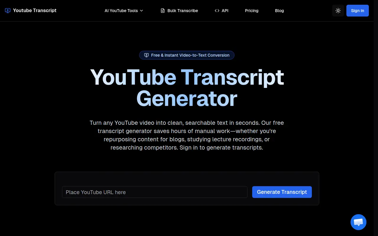Viewport: 378px width, 236px height.
Task: Click the Free & Instant Video-to-Text Conversion badge
Action: 187,55
